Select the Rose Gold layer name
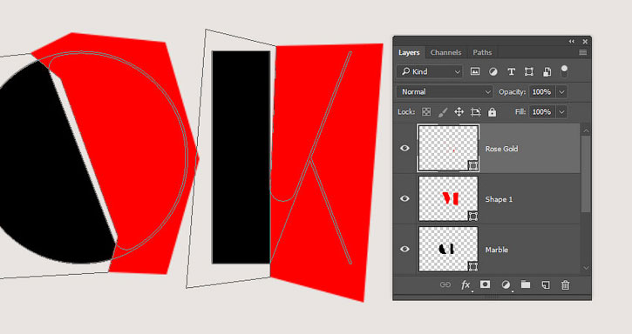632x334 pixels. (501, 149)
